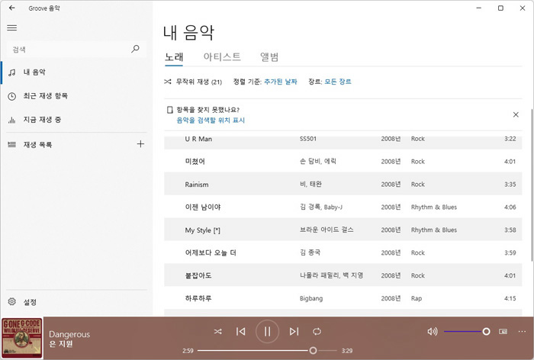The image size is (534, 360).
Task: Switch to the 앨범 tab
Action: (x=269, y=57)
